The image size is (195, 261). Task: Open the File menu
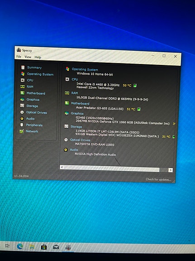click(19, 57)
